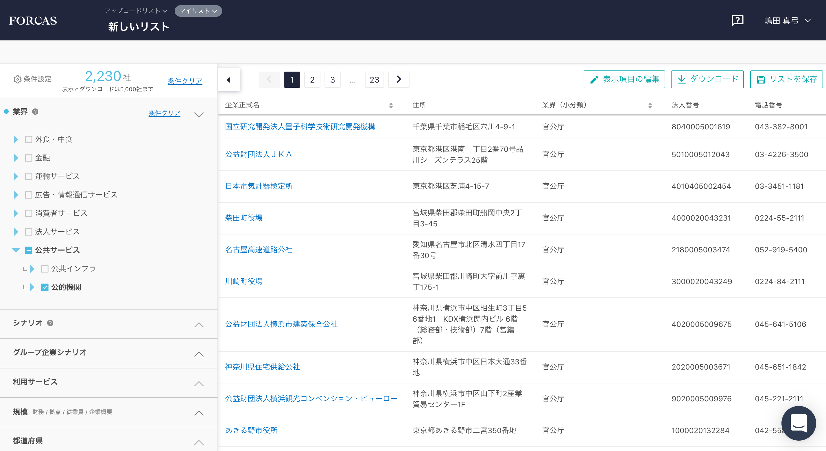Open chat support bubble bottom right
This screenshot has height=451, width=826.
[799, 423]
